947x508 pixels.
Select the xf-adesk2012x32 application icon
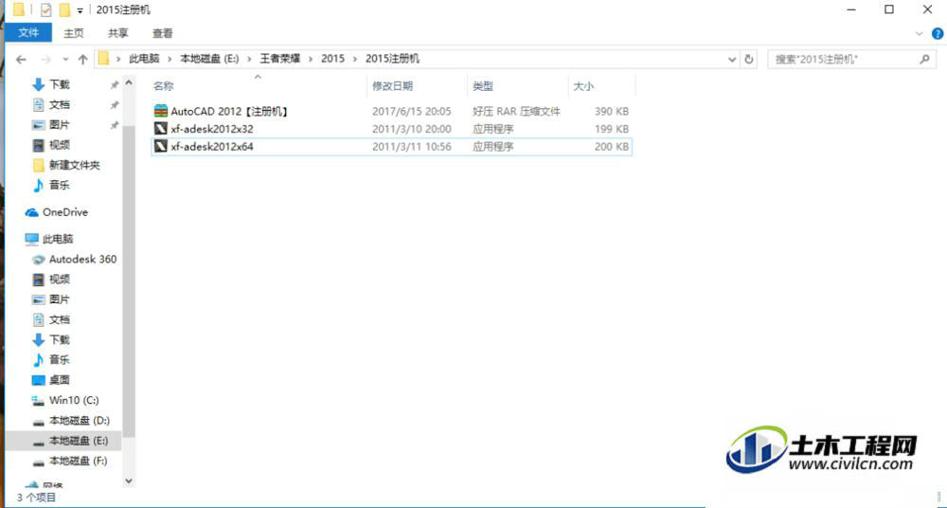[x=160, y=129]
